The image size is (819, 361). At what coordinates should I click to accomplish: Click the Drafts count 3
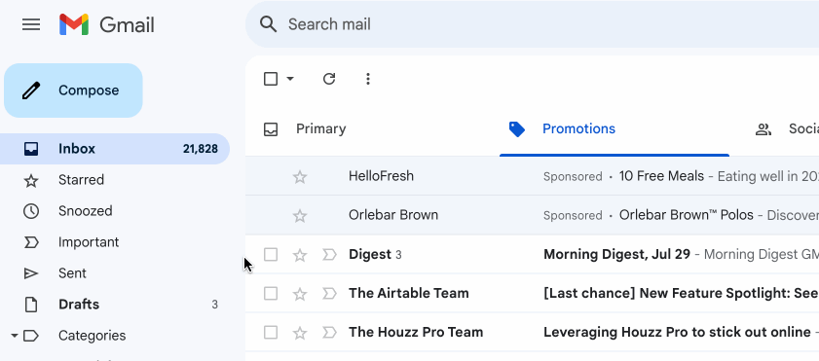214,305
